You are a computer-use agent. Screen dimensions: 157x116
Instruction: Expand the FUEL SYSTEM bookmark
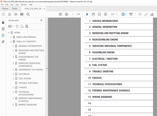click(13, 79)
